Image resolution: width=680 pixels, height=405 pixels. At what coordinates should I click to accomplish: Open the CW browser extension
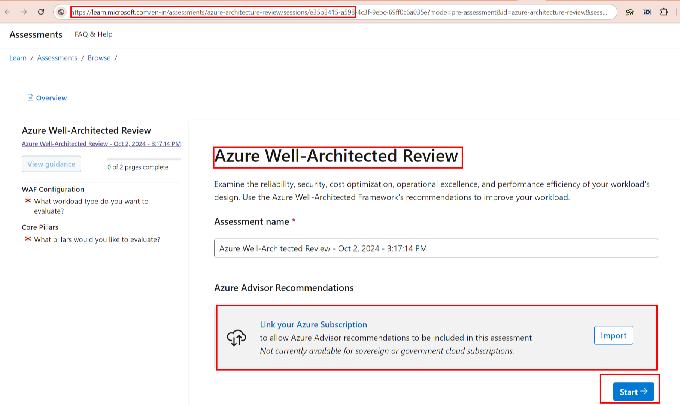coord(630,12)
